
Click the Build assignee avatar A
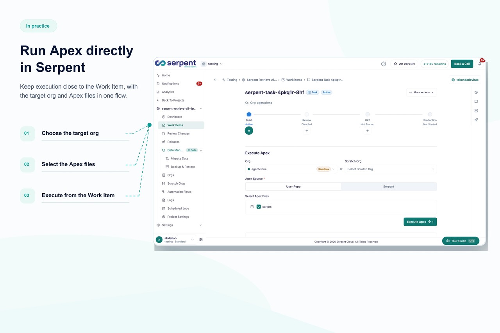249,131
